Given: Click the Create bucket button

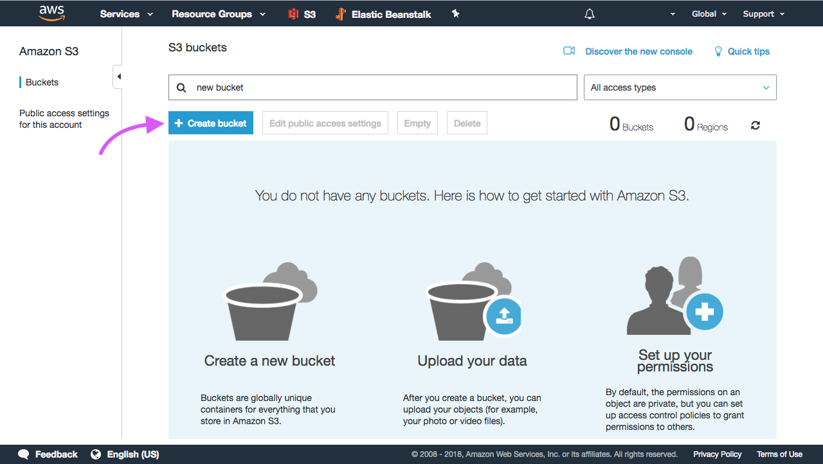Looking at the screenshot, I should coord(210,123).
